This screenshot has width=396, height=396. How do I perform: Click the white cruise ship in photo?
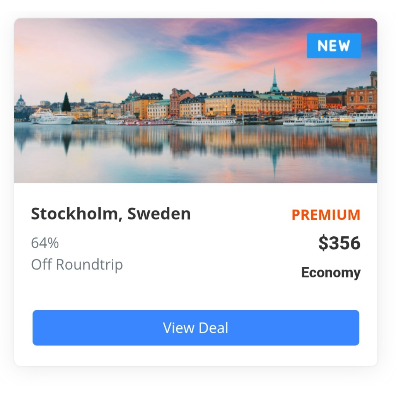pyautogui.click(x=52, y=117)
